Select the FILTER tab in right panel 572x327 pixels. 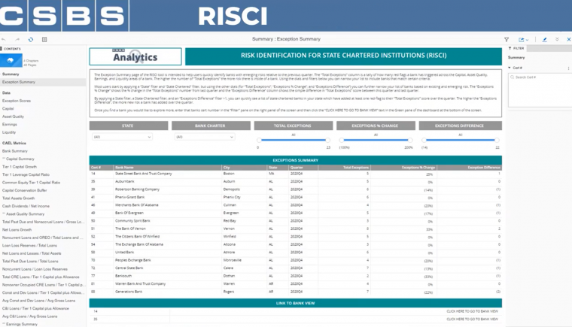coord(516,48)
